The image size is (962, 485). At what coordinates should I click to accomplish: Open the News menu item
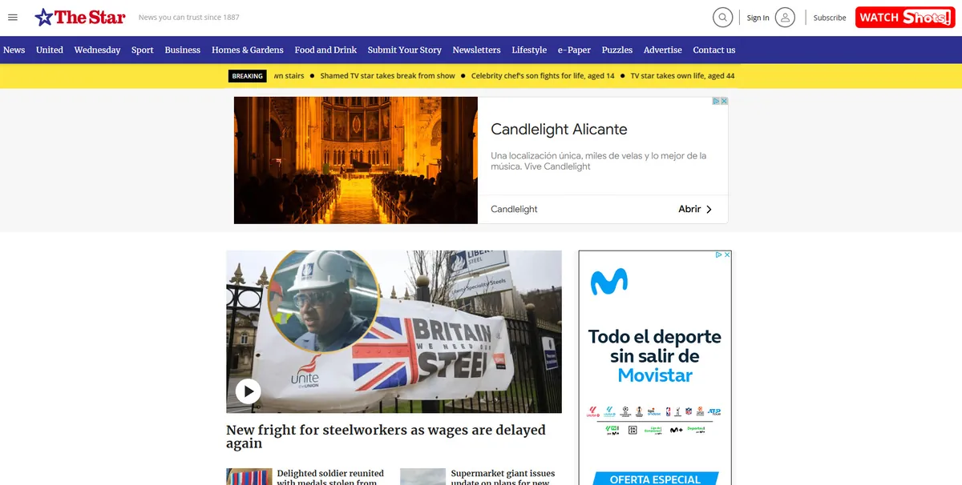click(14, 50)
